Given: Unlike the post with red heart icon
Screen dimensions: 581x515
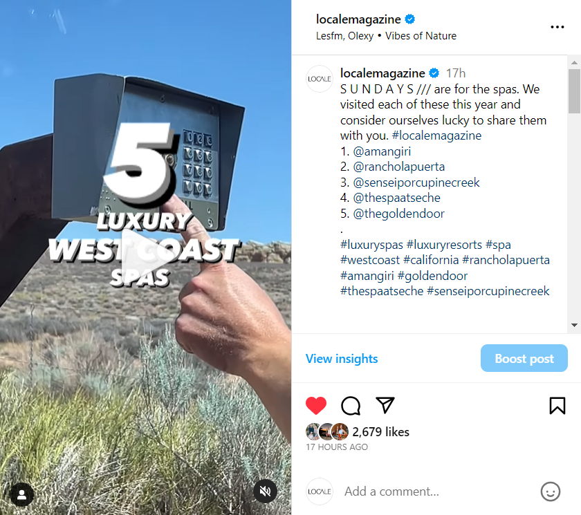Looking at the screenshot, I should pos(315,405).
